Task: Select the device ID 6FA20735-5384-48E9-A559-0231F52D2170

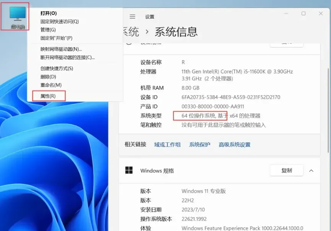Action: [231, 97]
